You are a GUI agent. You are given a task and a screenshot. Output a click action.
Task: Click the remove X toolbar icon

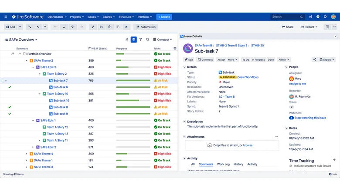[126, 27]
